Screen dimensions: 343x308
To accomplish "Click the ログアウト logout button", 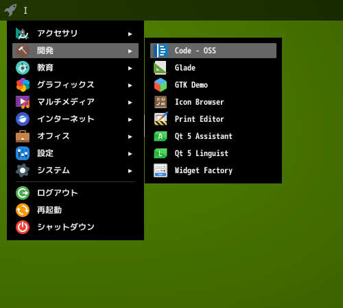I will coord(75,193).
